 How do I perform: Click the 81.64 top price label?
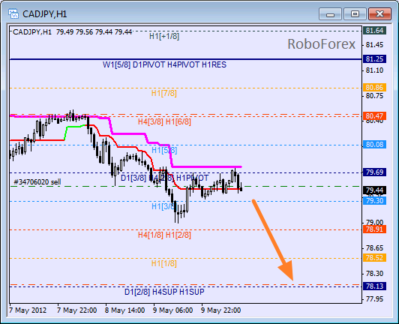click(x=374, y=31)
